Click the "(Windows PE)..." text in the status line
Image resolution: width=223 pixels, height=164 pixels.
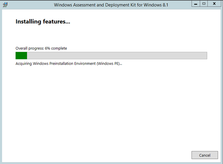click(x=109, y=63)
